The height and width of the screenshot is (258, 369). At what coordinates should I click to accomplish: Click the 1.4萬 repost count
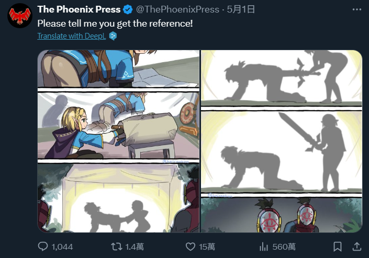click(x=135, y=247)
